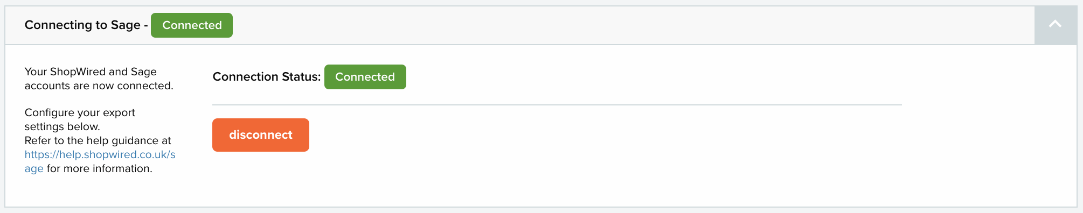The width and height of the screenshot is (1083, 213).
Task: Click the grey box behind the chevron
Action: click(x=1055, y=25)
